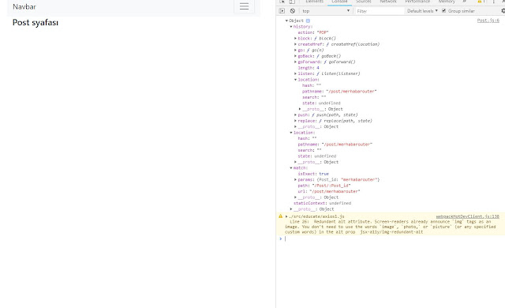Open the Sources tab
505x308 pixels.
point(364,2)
